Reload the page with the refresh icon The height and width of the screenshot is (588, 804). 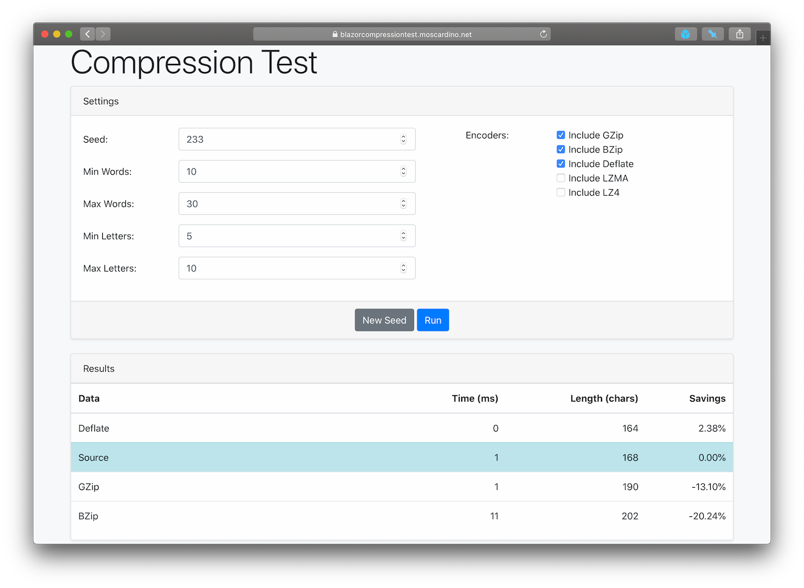tap(543, 34)
